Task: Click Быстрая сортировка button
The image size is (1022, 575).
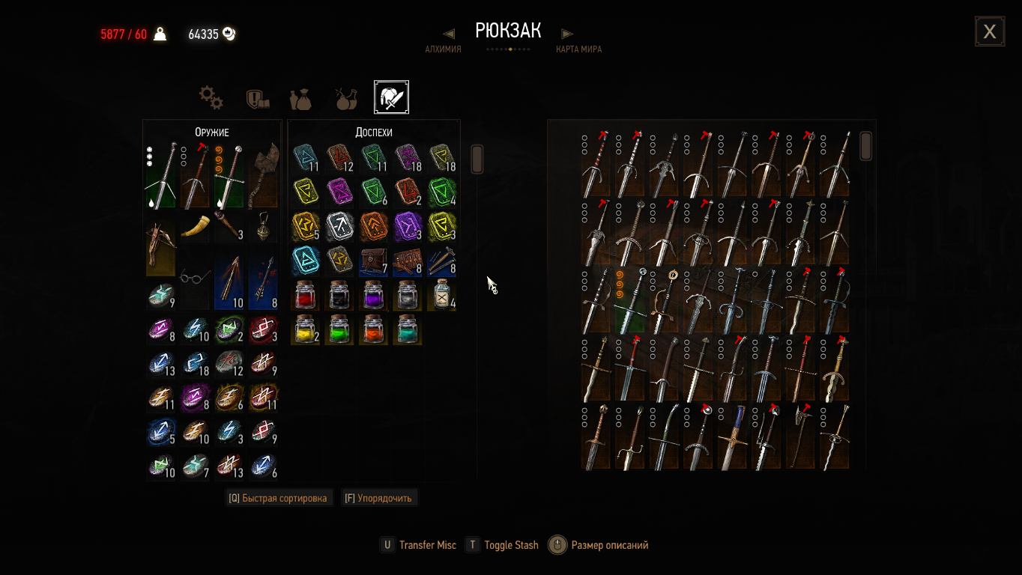Action: [x=279, y=498]
